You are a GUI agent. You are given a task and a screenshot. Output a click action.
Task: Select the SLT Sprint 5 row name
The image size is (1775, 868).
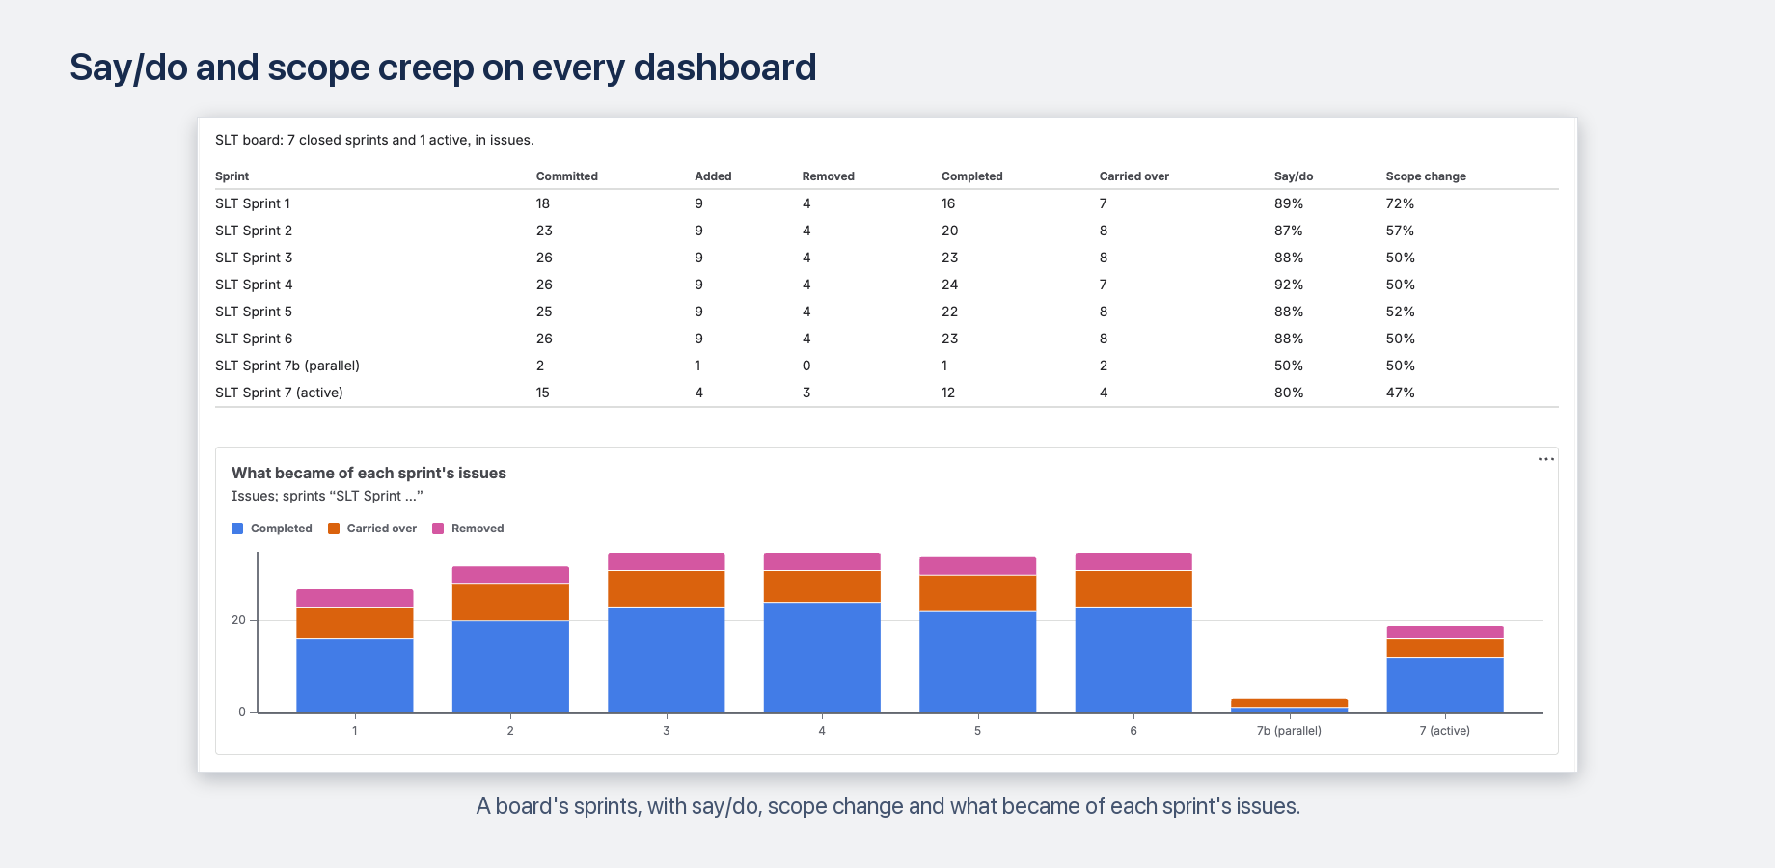[254, 312]
